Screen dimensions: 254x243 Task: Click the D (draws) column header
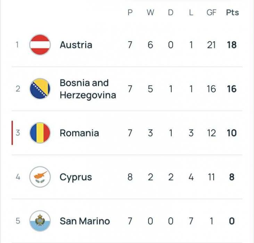[171, 12]
